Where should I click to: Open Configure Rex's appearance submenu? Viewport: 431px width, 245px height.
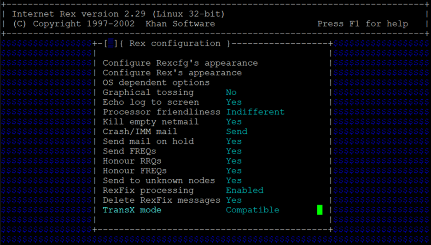pyautogui.click(x=172, y=73)
